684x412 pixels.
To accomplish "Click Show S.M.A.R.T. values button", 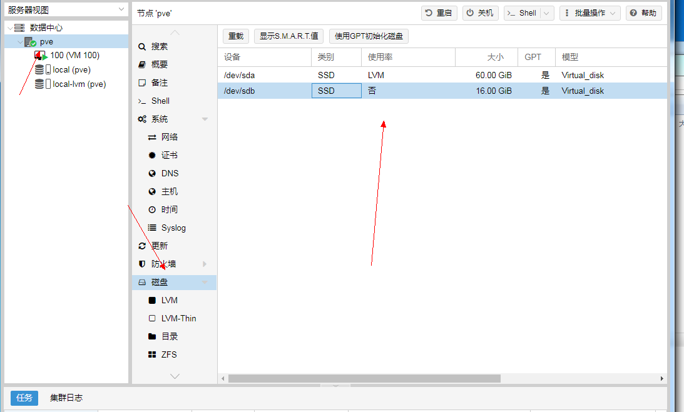I will pyautogui.click(x=288, y=36).
